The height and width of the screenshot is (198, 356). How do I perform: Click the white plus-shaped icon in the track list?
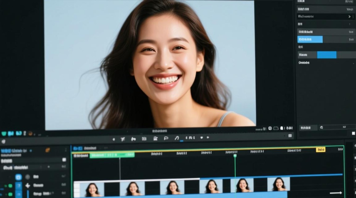pos(28,185)
